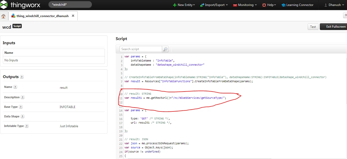Click the 'var result1 = me.getRestUrl()' line
The width and height of the screenshot is (347, 159).
coord(175,98)
